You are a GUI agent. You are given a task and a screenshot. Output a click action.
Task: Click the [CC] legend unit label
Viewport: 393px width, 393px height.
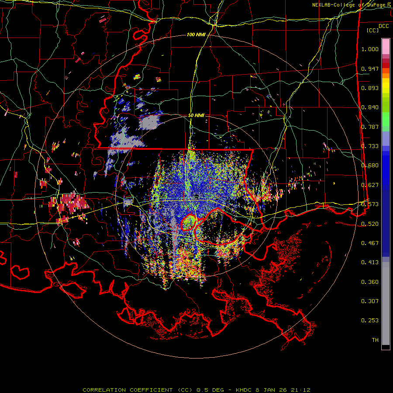pos(372,30)
